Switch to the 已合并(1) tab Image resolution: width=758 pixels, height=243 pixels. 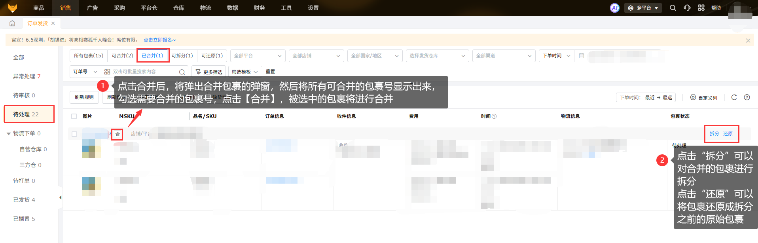point(153,56)
